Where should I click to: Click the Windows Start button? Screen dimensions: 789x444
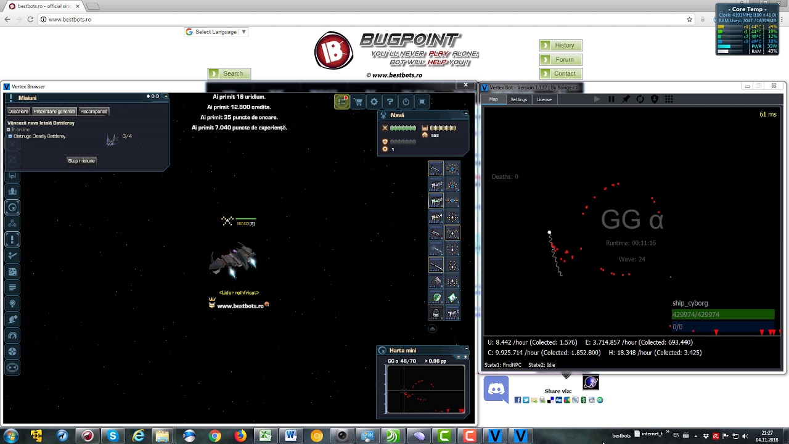[10, 436]
